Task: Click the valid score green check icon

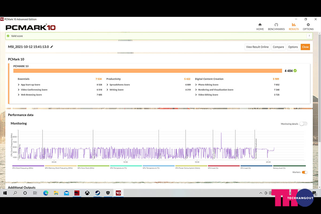Action: (8, 36)
